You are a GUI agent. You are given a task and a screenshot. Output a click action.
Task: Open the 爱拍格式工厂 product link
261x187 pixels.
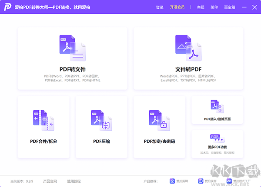pyautogui.click(x=242, y=181)
